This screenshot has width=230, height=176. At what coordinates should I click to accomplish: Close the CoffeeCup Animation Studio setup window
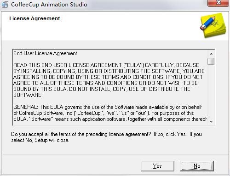point(218,3)
